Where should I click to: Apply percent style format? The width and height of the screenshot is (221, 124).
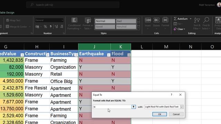pyautogui.click(x=45, y=27)
